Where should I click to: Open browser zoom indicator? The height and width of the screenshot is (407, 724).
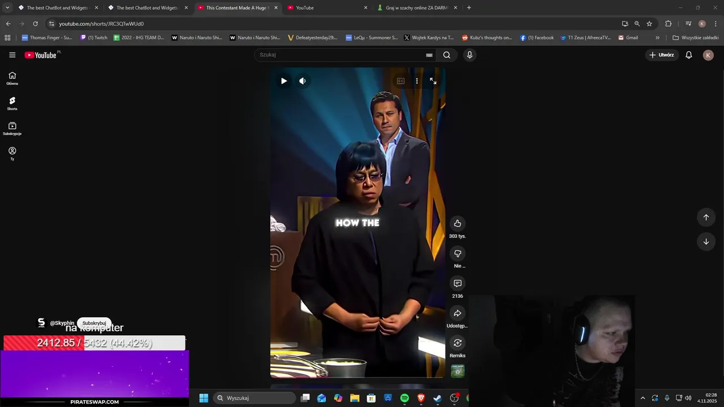point(637,24)
